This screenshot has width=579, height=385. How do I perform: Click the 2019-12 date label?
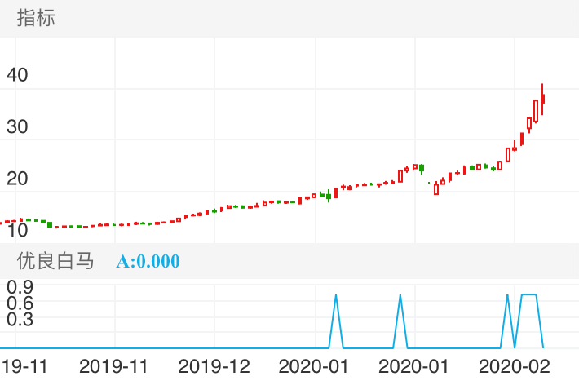pyautogui.click(x=214, y=365)
